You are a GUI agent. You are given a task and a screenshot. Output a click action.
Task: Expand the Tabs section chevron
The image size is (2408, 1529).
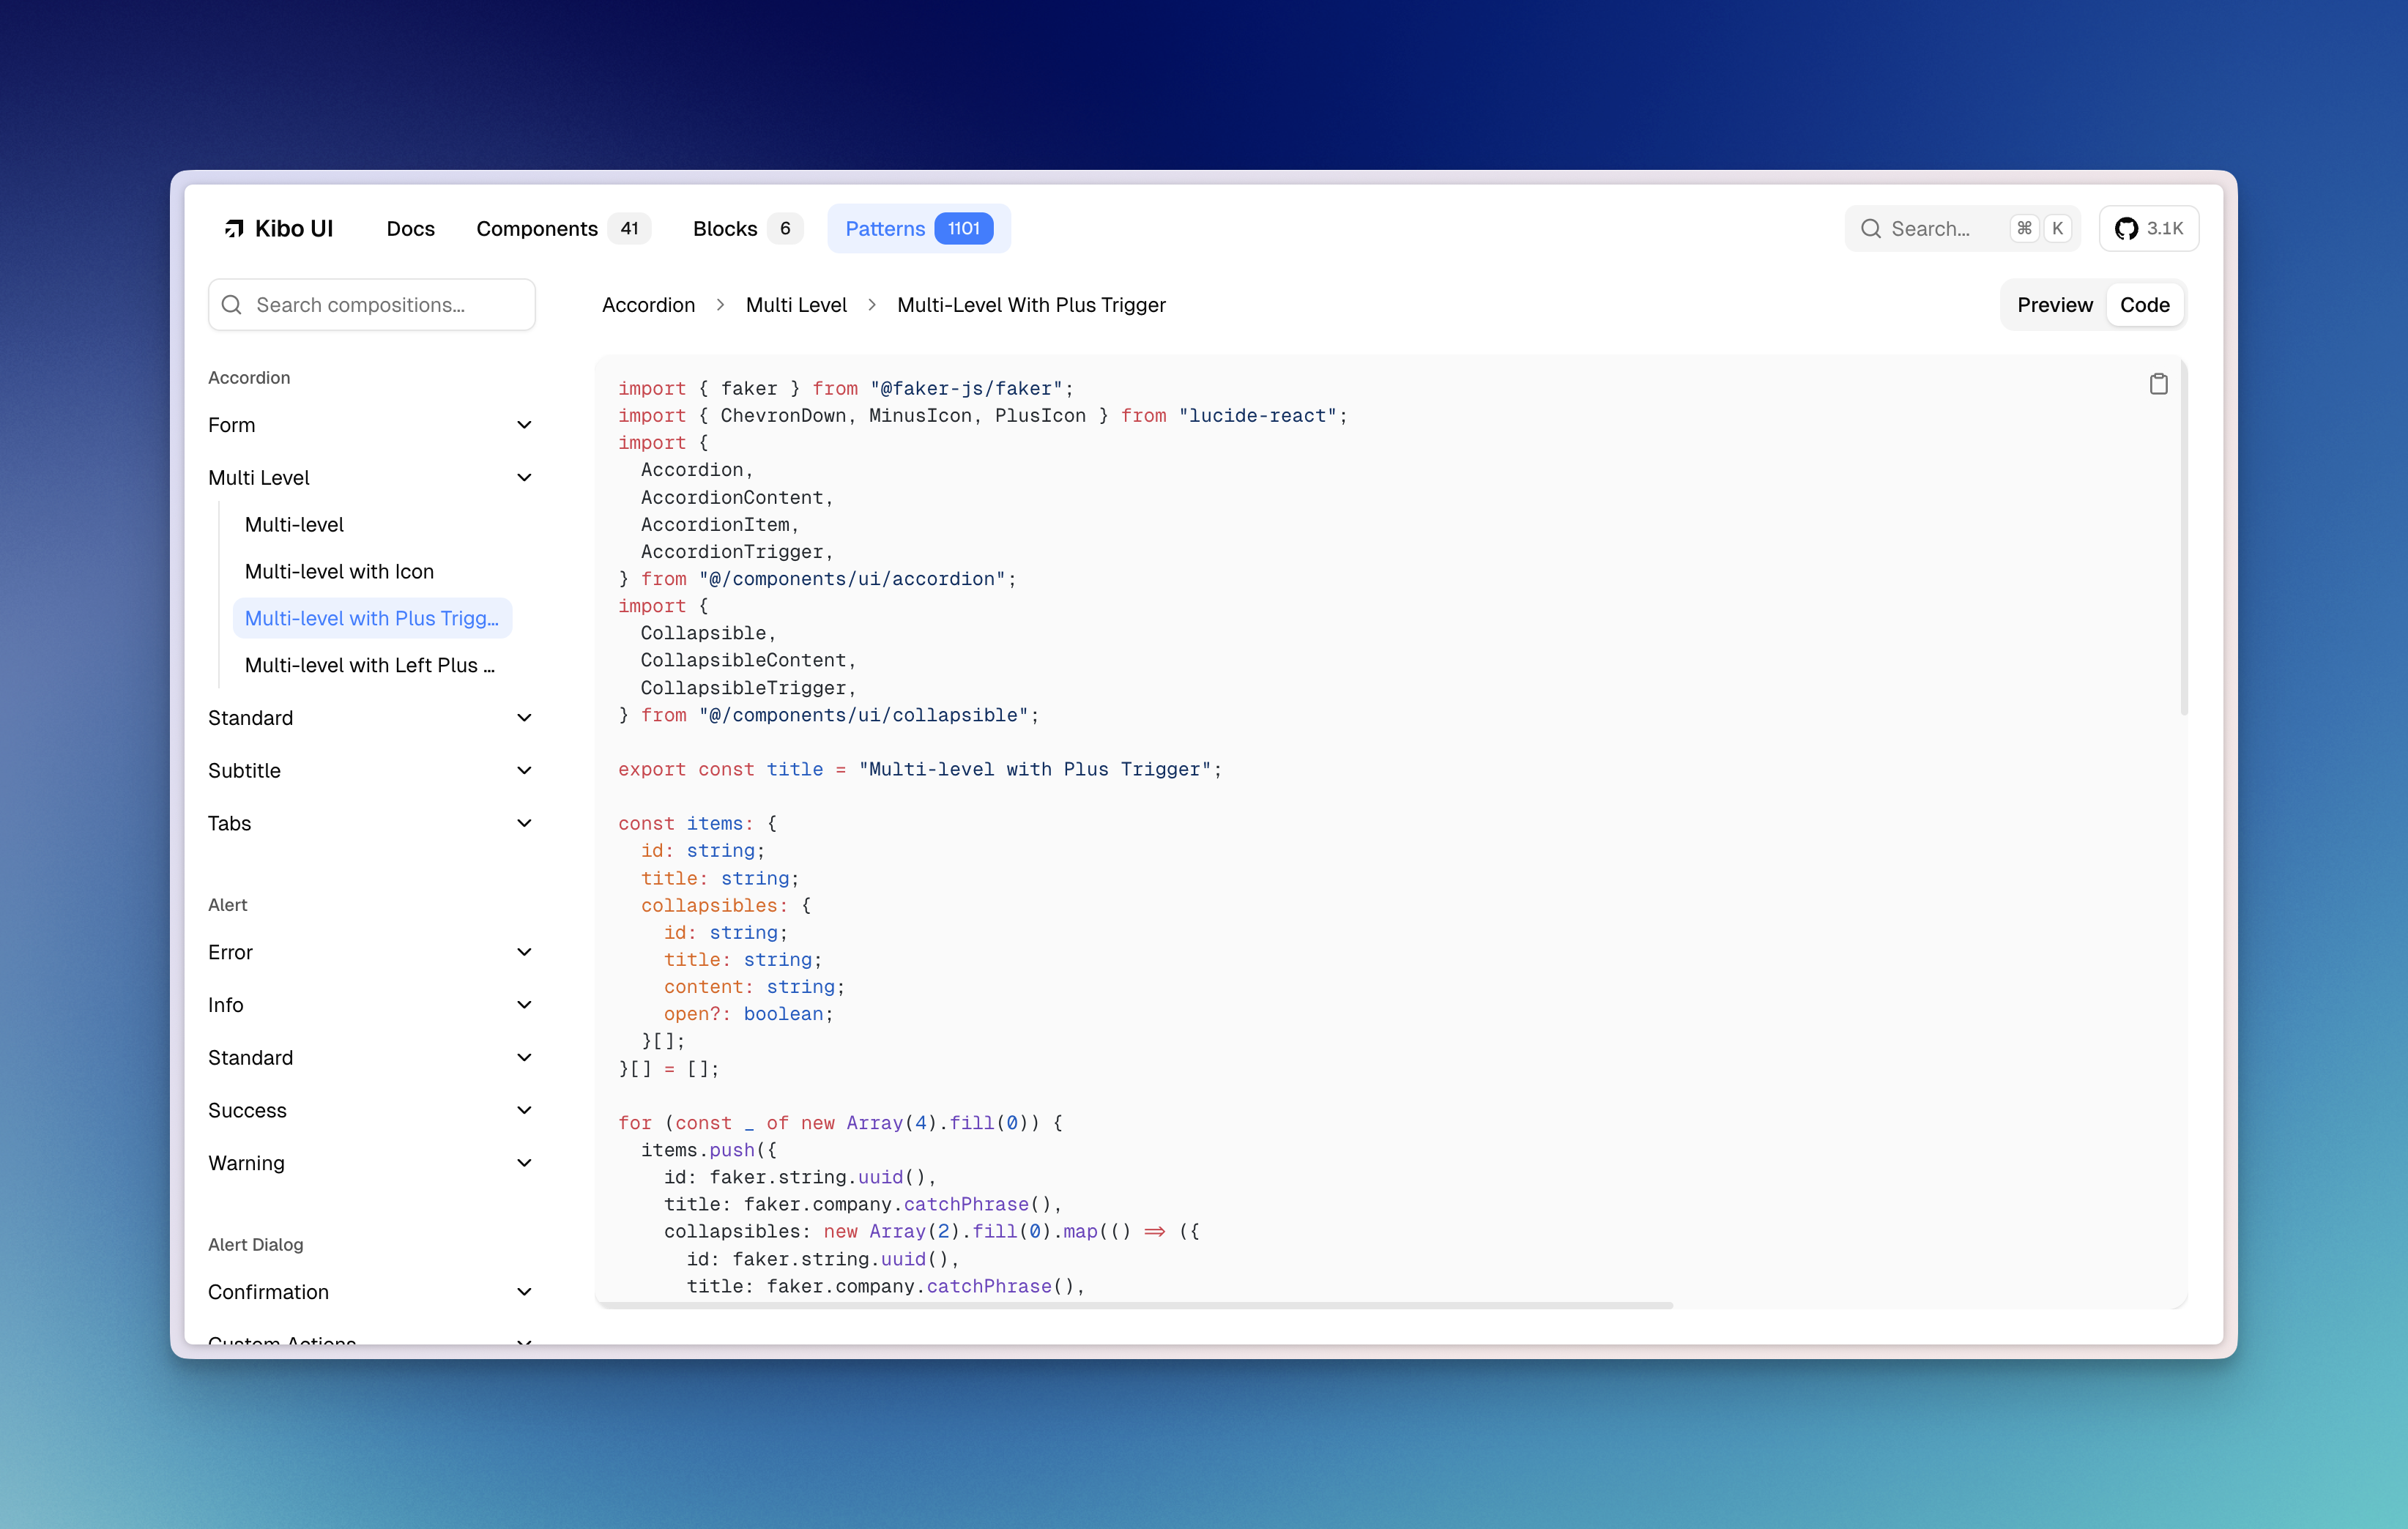pyautogui.click(x=524, y=823)
